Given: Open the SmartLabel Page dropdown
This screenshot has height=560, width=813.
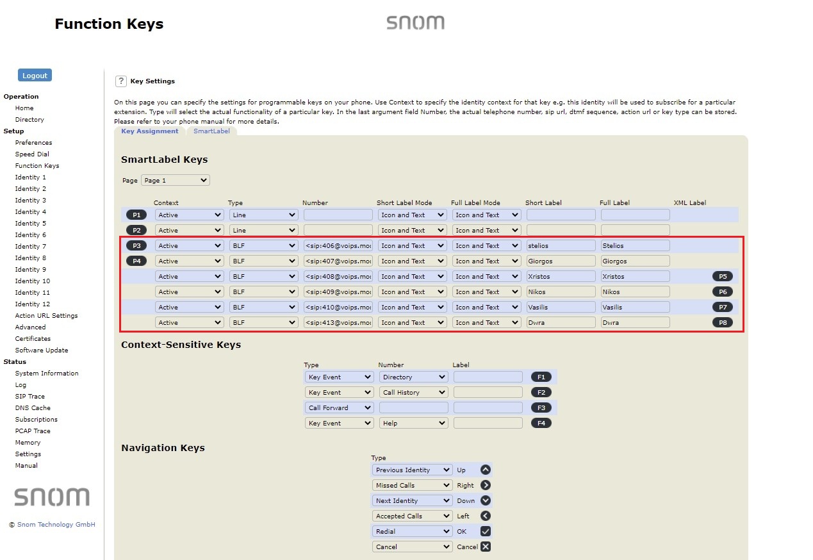Looking at the screenshot, I should point(176,180).
